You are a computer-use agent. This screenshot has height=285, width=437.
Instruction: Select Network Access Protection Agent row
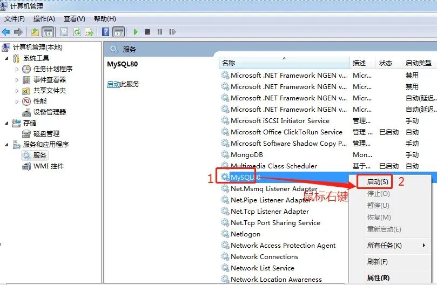coord(284,245)
